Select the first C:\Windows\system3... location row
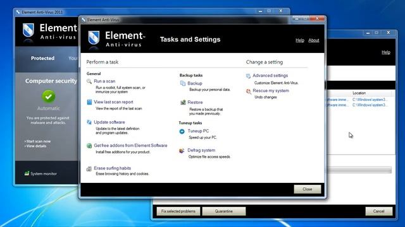 pos(370,100)
